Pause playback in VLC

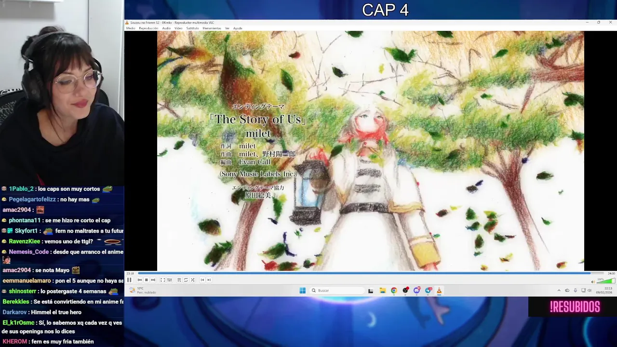[x=129, y=280]
